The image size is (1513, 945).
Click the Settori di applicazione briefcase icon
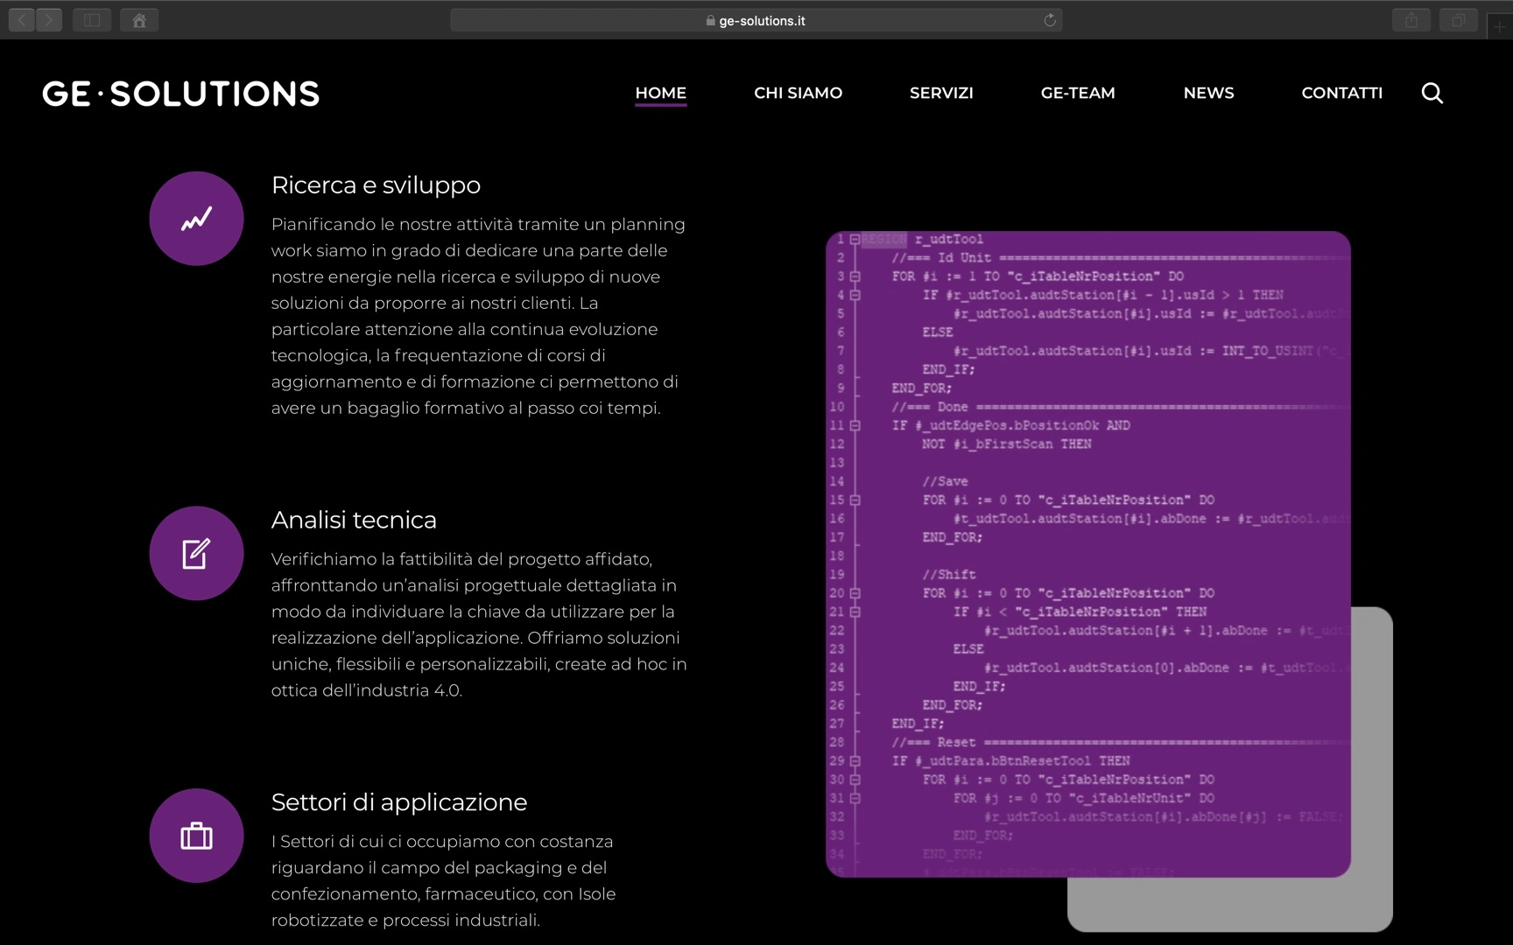pos(196,836)
